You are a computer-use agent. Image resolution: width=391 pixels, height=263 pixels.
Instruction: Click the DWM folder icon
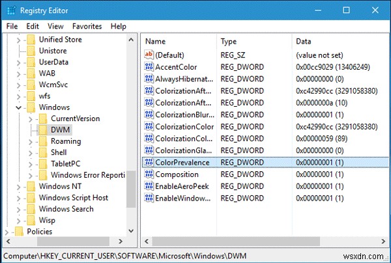(x=43, y=130)
